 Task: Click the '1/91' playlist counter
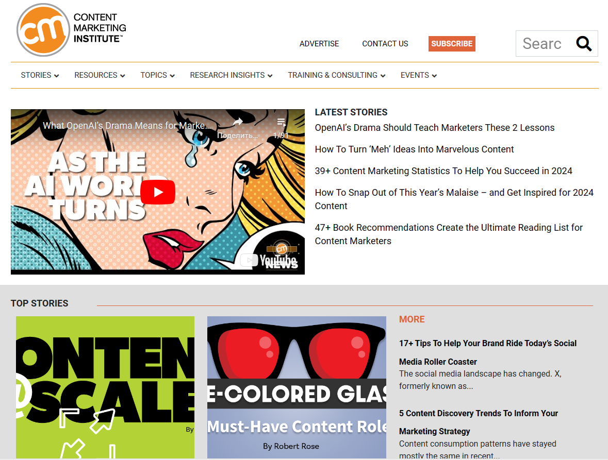pyautogui.click(x=281, y=135)
